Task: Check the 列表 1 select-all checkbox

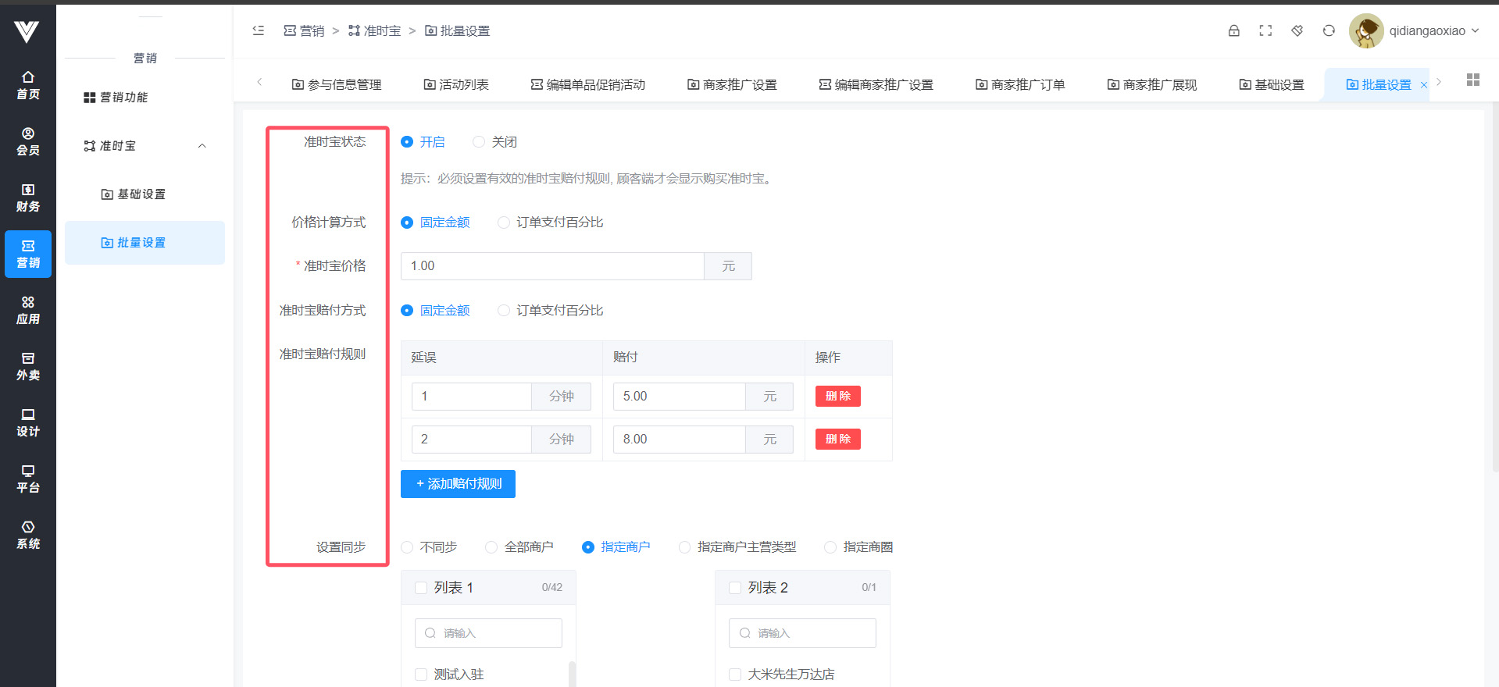Action: coord(421,588)
